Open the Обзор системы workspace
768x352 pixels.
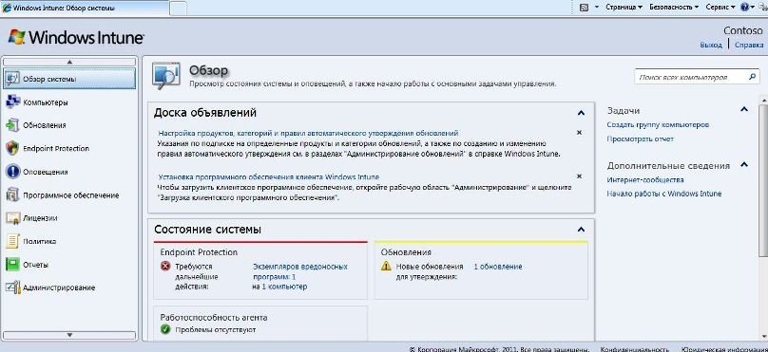pyautogui.click(x=69, y=79)
